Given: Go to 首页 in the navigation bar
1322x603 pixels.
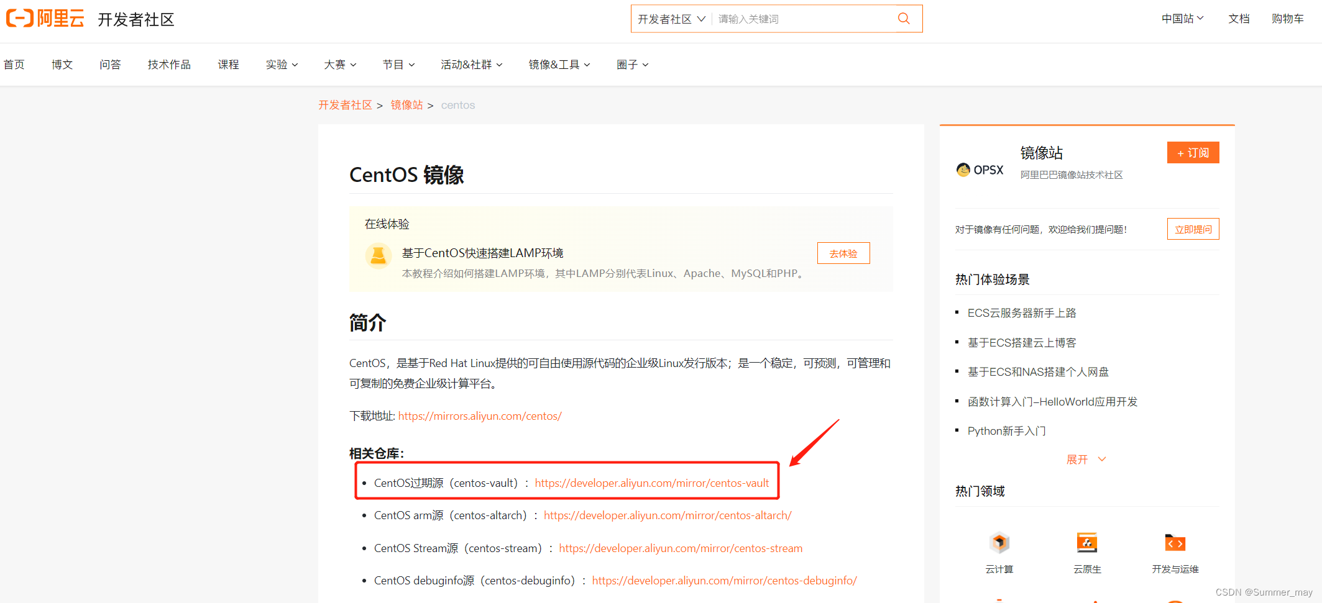Looking at the screenshot, I should pyautogui.click(x=14, y=65).
